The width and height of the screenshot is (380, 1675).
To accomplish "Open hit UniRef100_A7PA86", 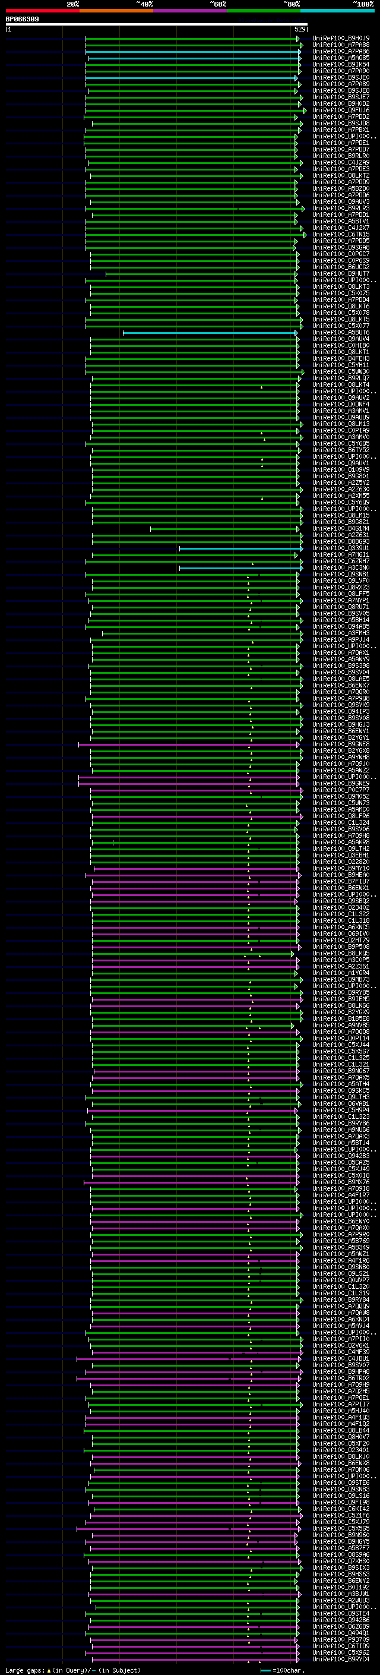I will (341, 51).
